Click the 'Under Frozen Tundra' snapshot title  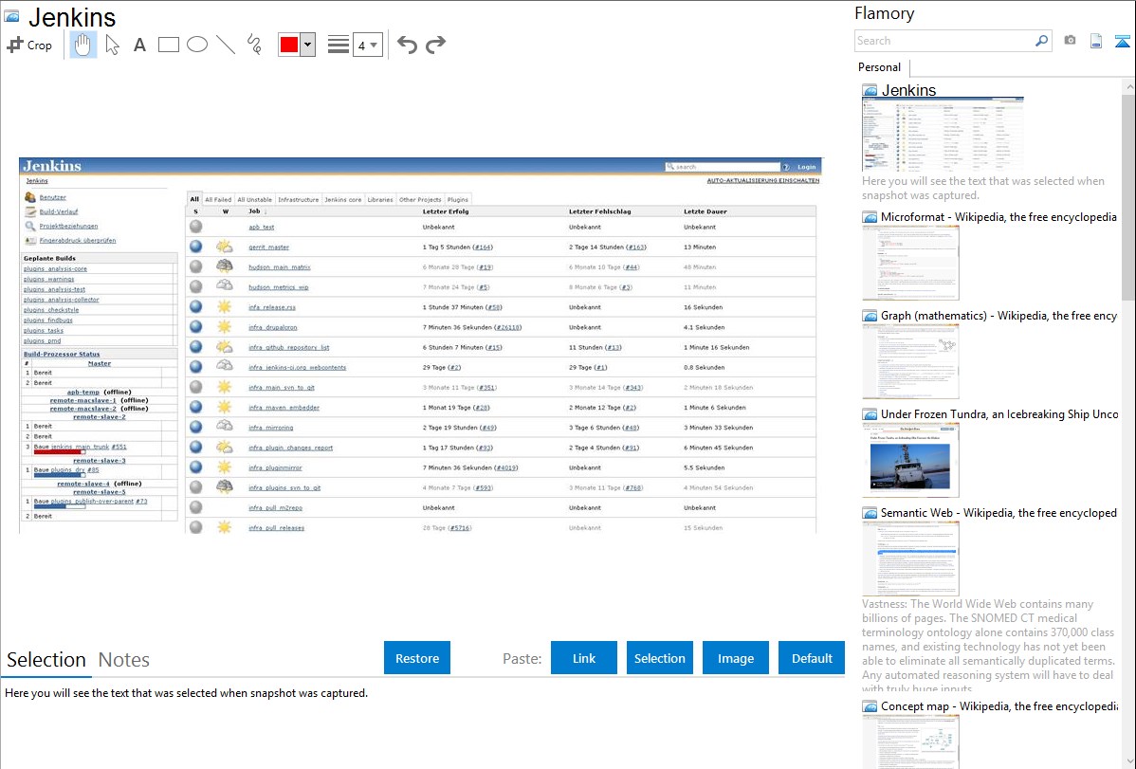(x=999, y=413)
